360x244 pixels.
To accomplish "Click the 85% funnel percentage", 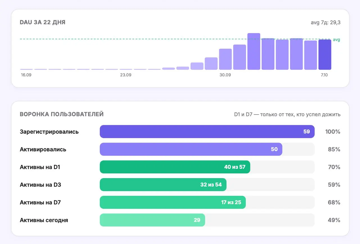I will point(334,149).
